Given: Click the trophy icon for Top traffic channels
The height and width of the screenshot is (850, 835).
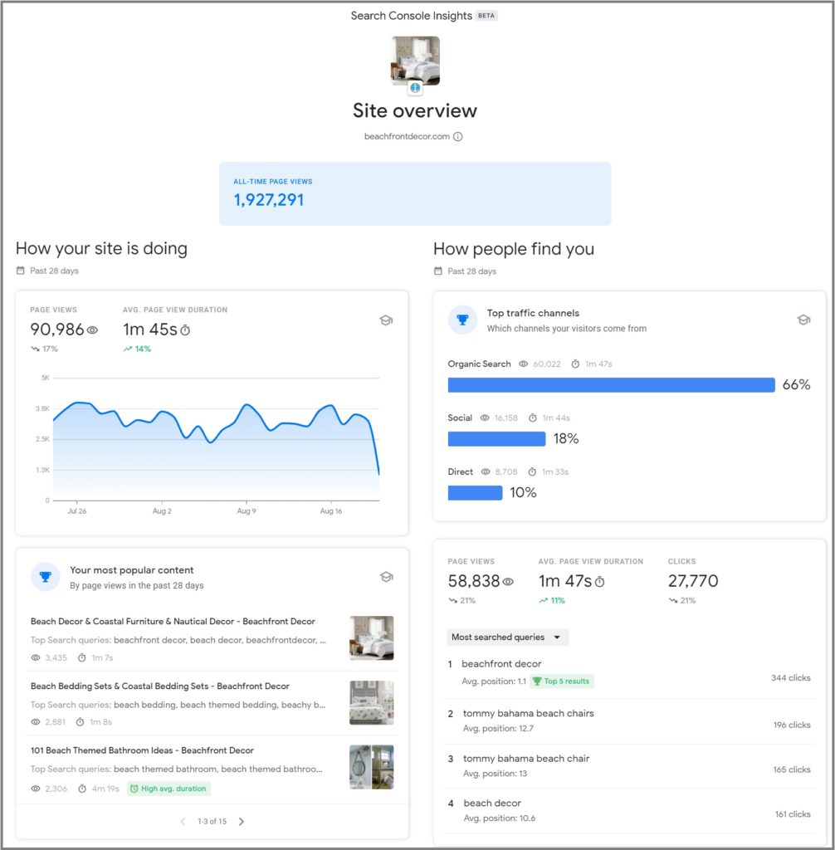Looking at the screenshot, I should coord(462,320).
